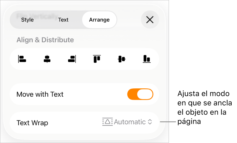Close the format panel with X

150,20
